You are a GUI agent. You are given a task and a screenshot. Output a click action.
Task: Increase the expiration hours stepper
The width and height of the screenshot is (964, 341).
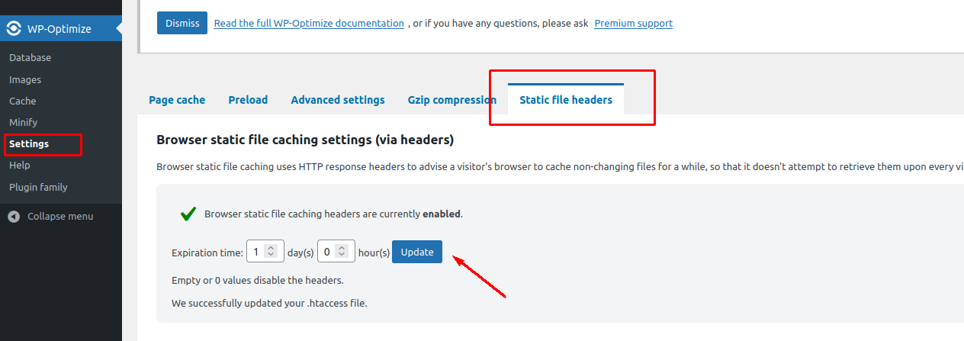click(x=341, y=248)
